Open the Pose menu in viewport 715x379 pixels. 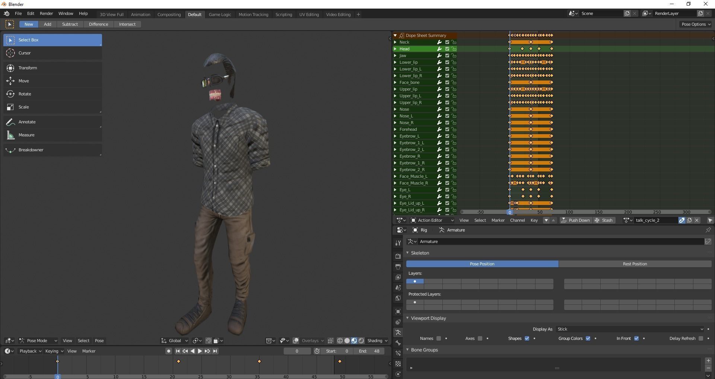pyautogui.click(x=99, y=341)
